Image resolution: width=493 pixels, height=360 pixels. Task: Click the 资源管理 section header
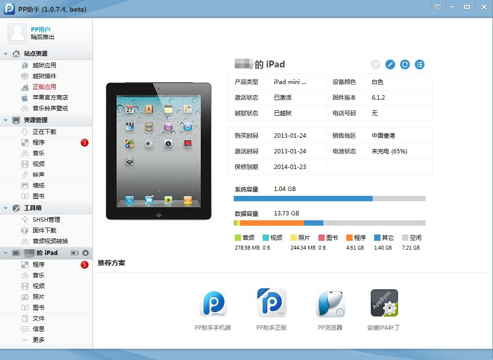pyautogui.click(x=46, y=120)
